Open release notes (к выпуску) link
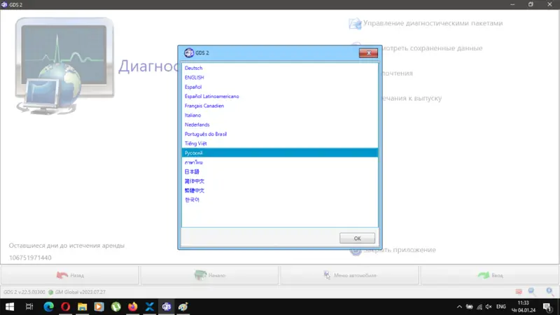Image resolution: width=560 pixels, height=315 pixels. pyautogui.click(x=412, y=98)
